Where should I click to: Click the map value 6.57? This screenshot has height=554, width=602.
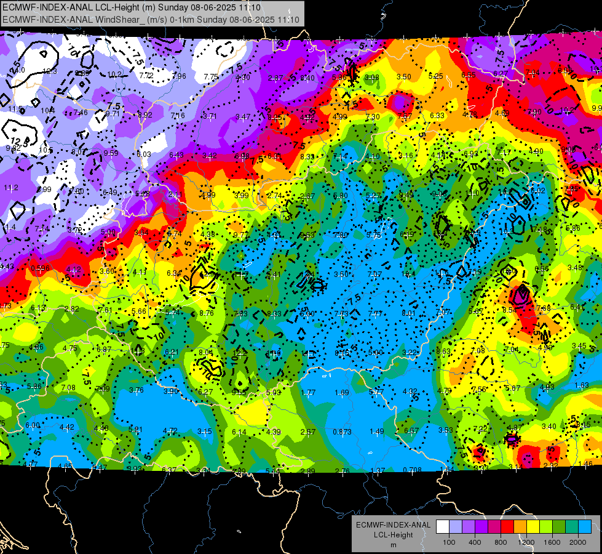pyautogui.click(x=411, y=431)
